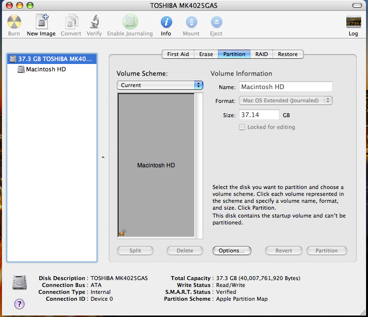368x317 pixels.
Task: Click Apple Partition Map scheme text
Action: point(242,299)
